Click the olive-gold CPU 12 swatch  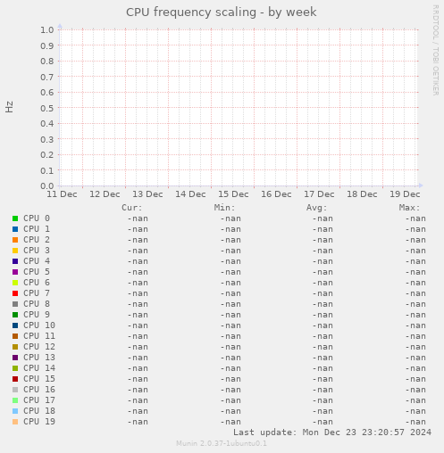(15, 347)
